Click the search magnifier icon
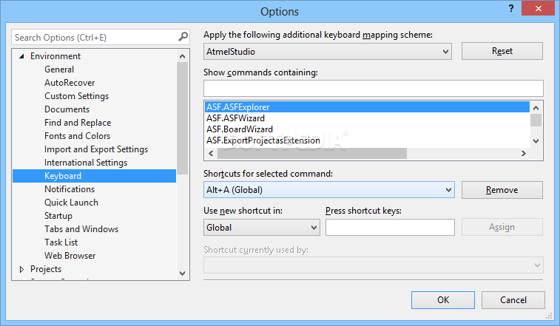Screen dimensions: 560x326 (183, 36)
